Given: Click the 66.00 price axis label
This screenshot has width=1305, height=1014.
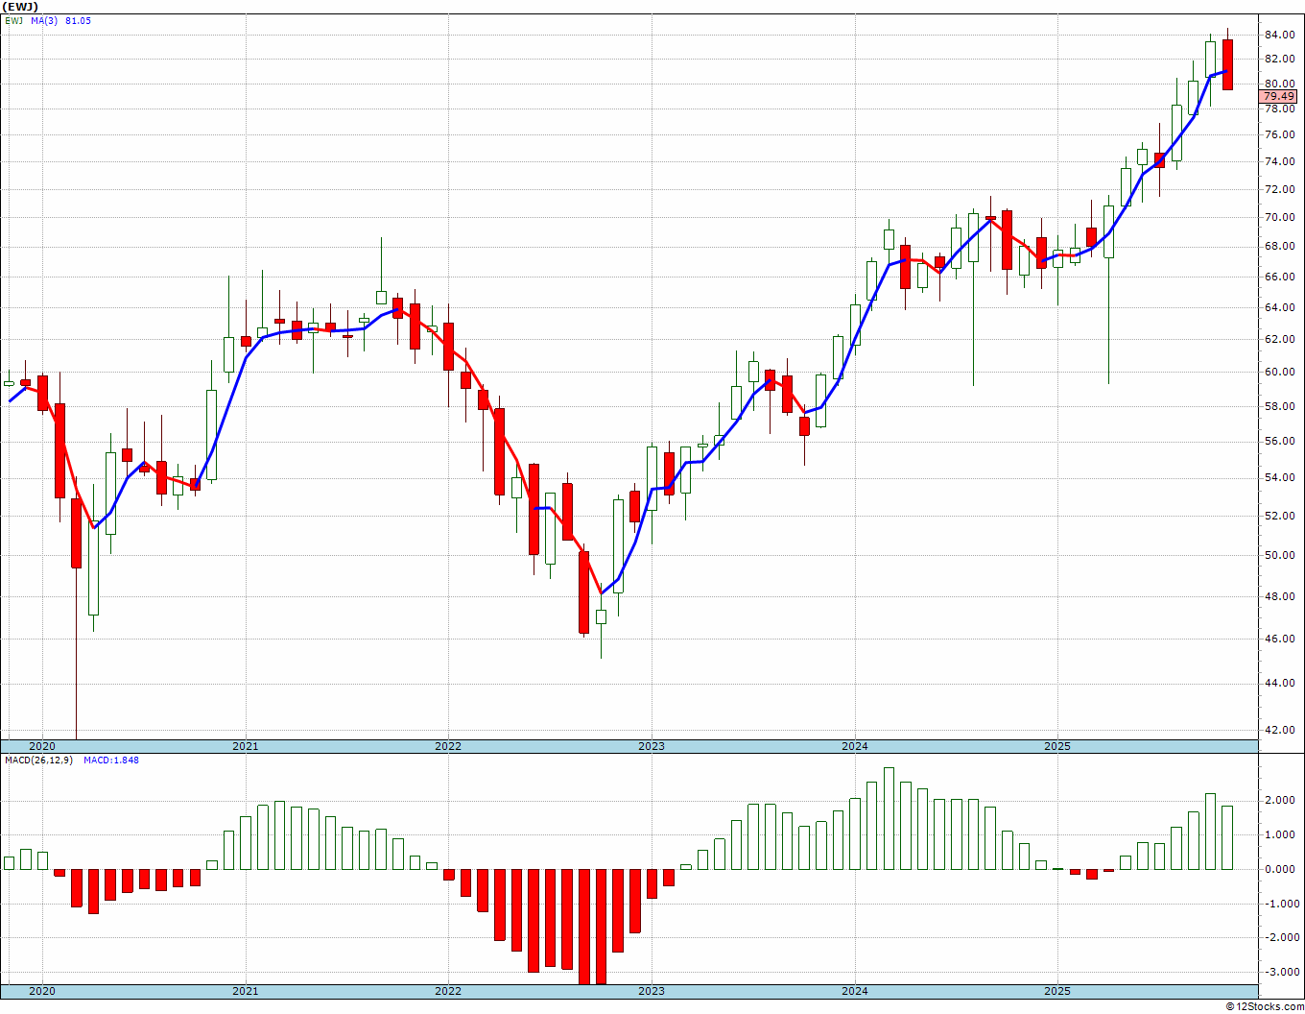Looking at the screenshot, I should [1279, 277].
